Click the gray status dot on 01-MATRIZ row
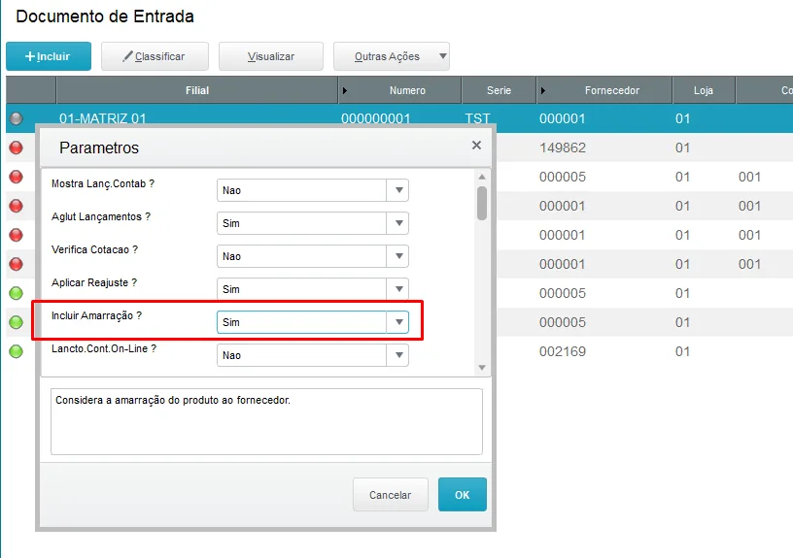Viewport: 793px width, 558px height. (17, 118)
